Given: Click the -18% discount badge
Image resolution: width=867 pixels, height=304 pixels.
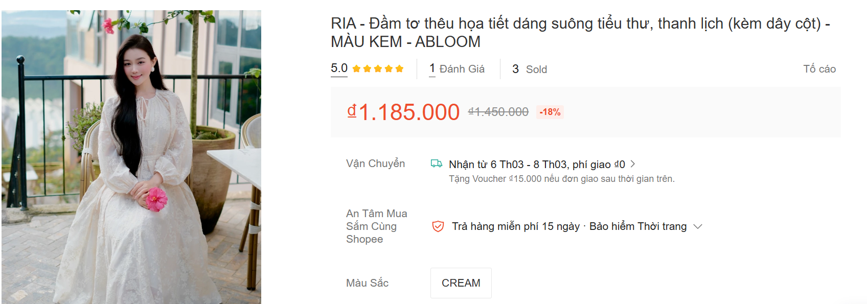Looking at the screenshot, I should pos(550,112).
